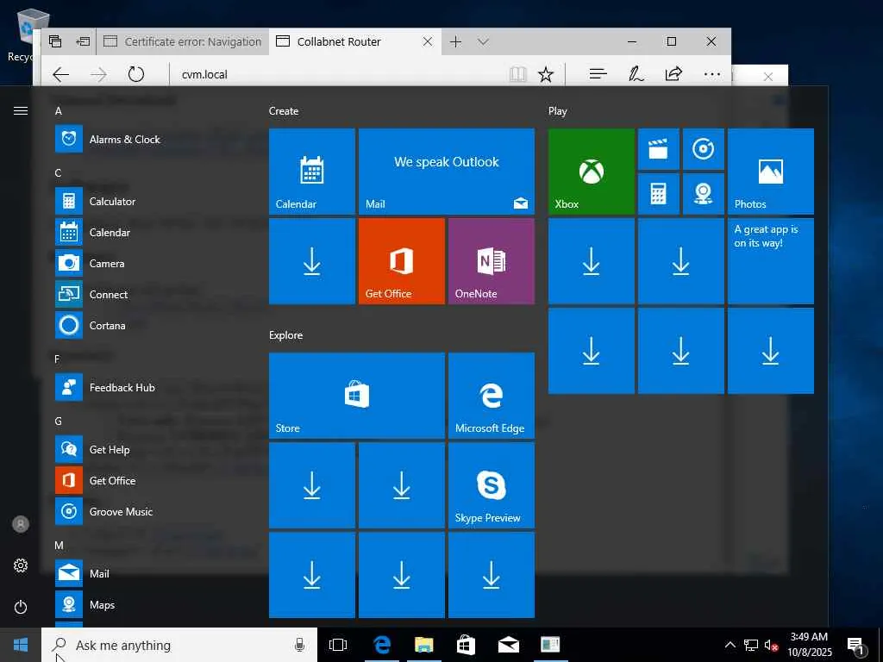Open the Mail 'We speak Outlook' tile

[x=447, y=172]
